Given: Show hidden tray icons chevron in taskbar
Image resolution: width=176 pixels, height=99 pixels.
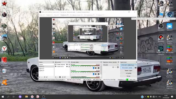Looking at the screenshot, I should (x=145, y=97).
